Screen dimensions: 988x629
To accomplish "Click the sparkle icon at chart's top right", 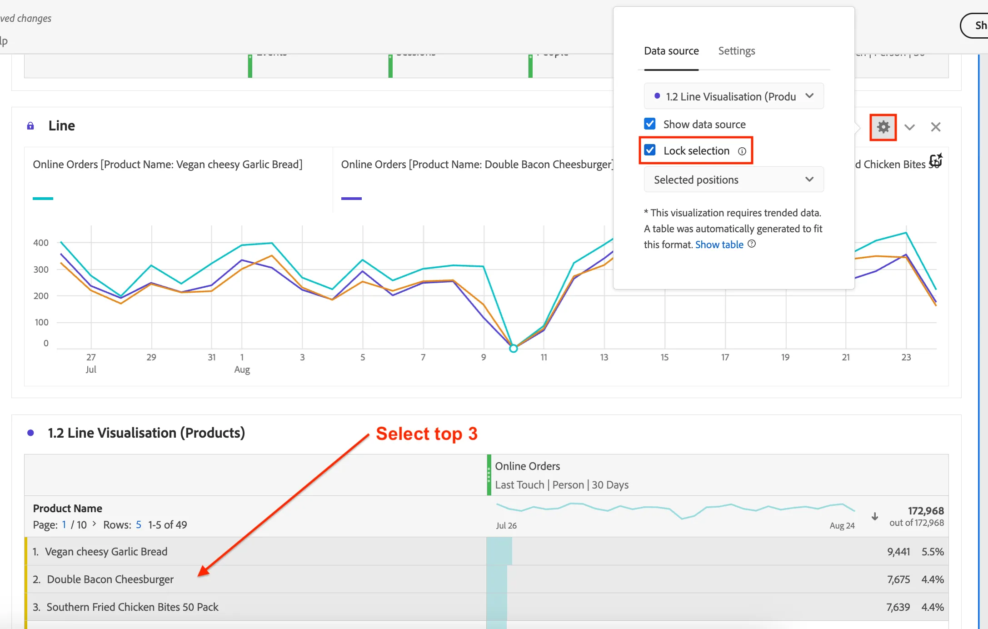I will (x=936, y=160).
